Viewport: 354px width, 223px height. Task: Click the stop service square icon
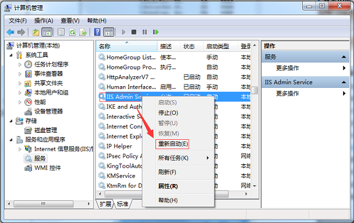(x=134, y=32)
